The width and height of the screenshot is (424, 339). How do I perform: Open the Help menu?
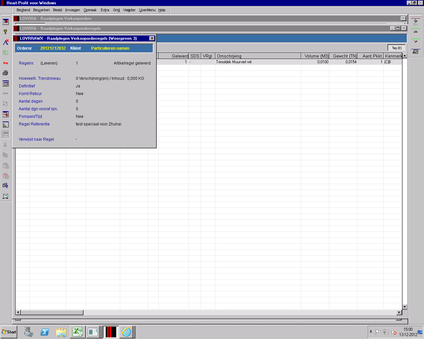162,10
